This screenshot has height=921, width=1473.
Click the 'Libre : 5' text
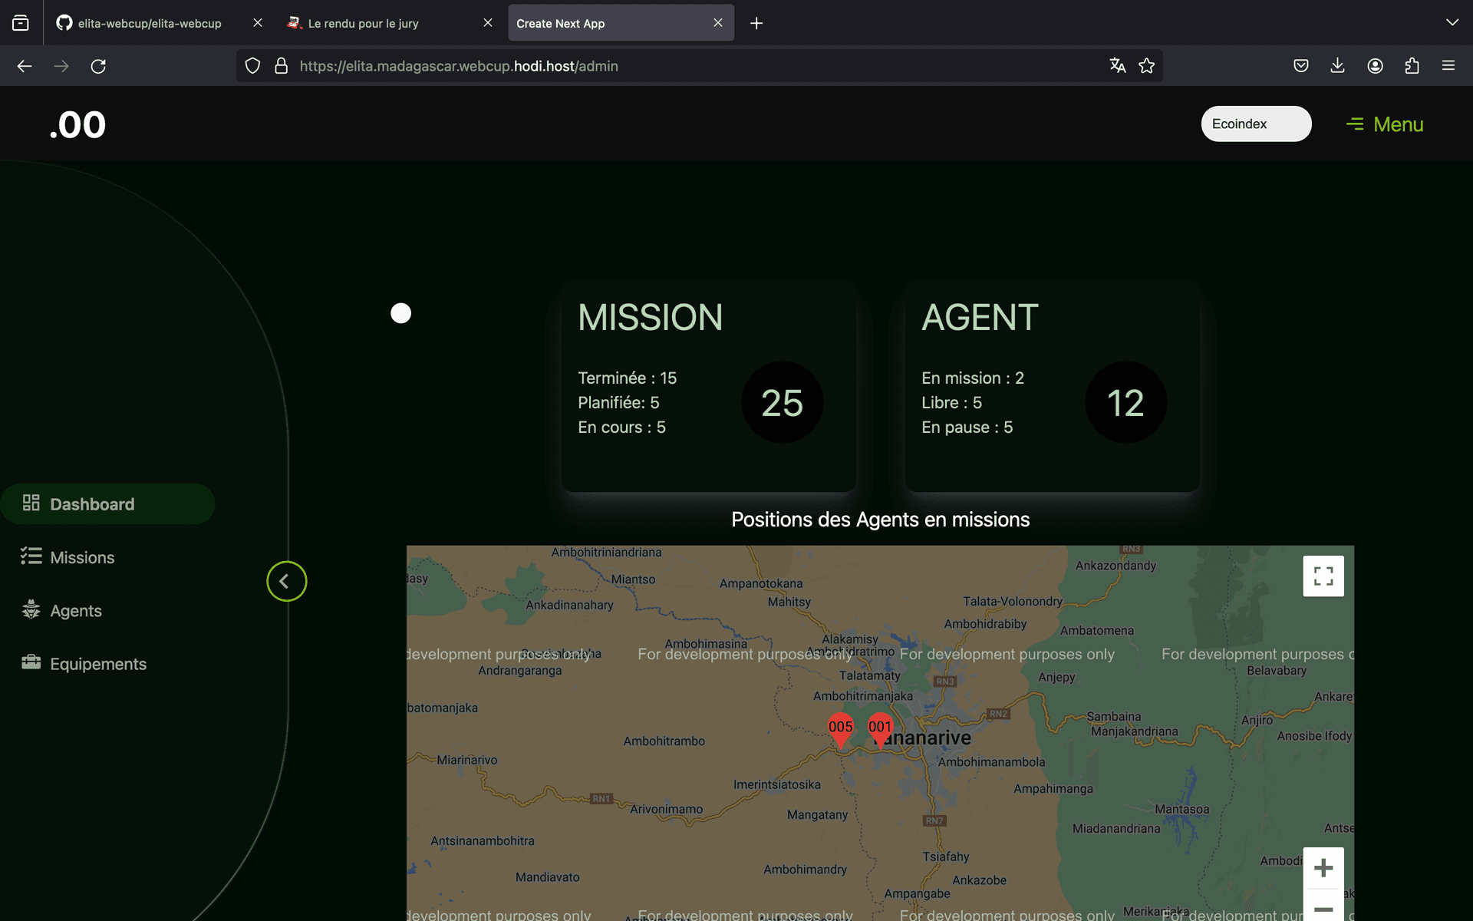pos(951,403)
